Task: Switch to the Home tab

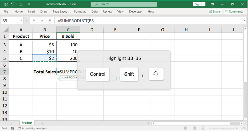Action: pyautogui.click(x=19, y=11)
